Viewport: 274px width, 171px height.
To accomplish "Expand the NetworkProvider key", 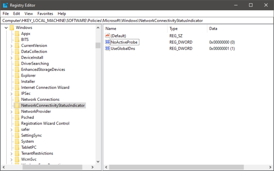I will pos(11,112).
